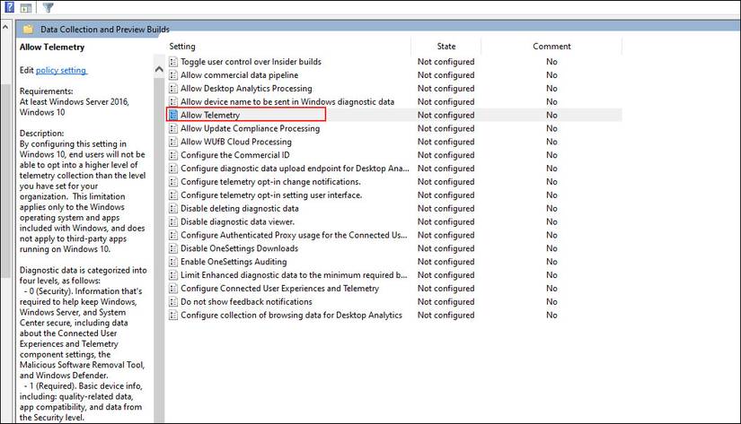Screen dimensions: 741x424
Task: Select Disable deleting diagnostic data setting
Action: (240, 209)
